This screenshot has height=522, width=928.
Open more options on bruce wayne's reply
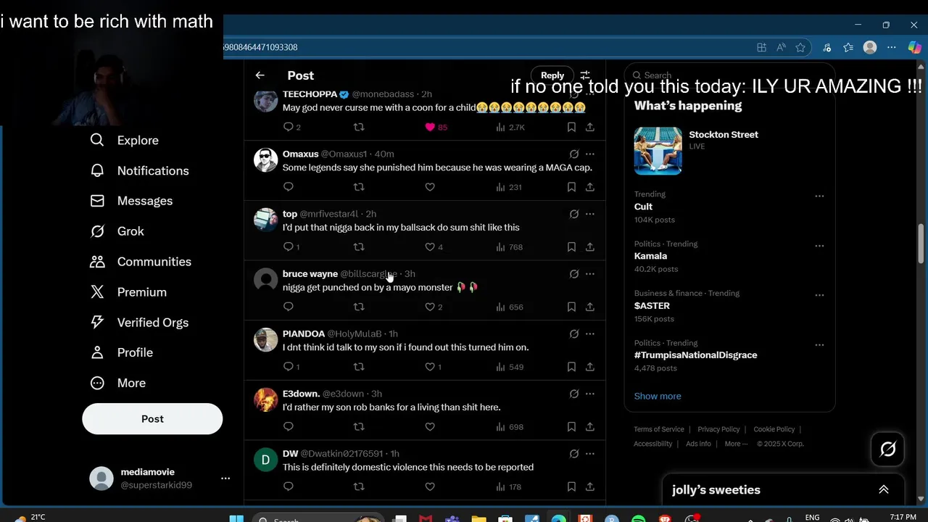pos(590,274)
